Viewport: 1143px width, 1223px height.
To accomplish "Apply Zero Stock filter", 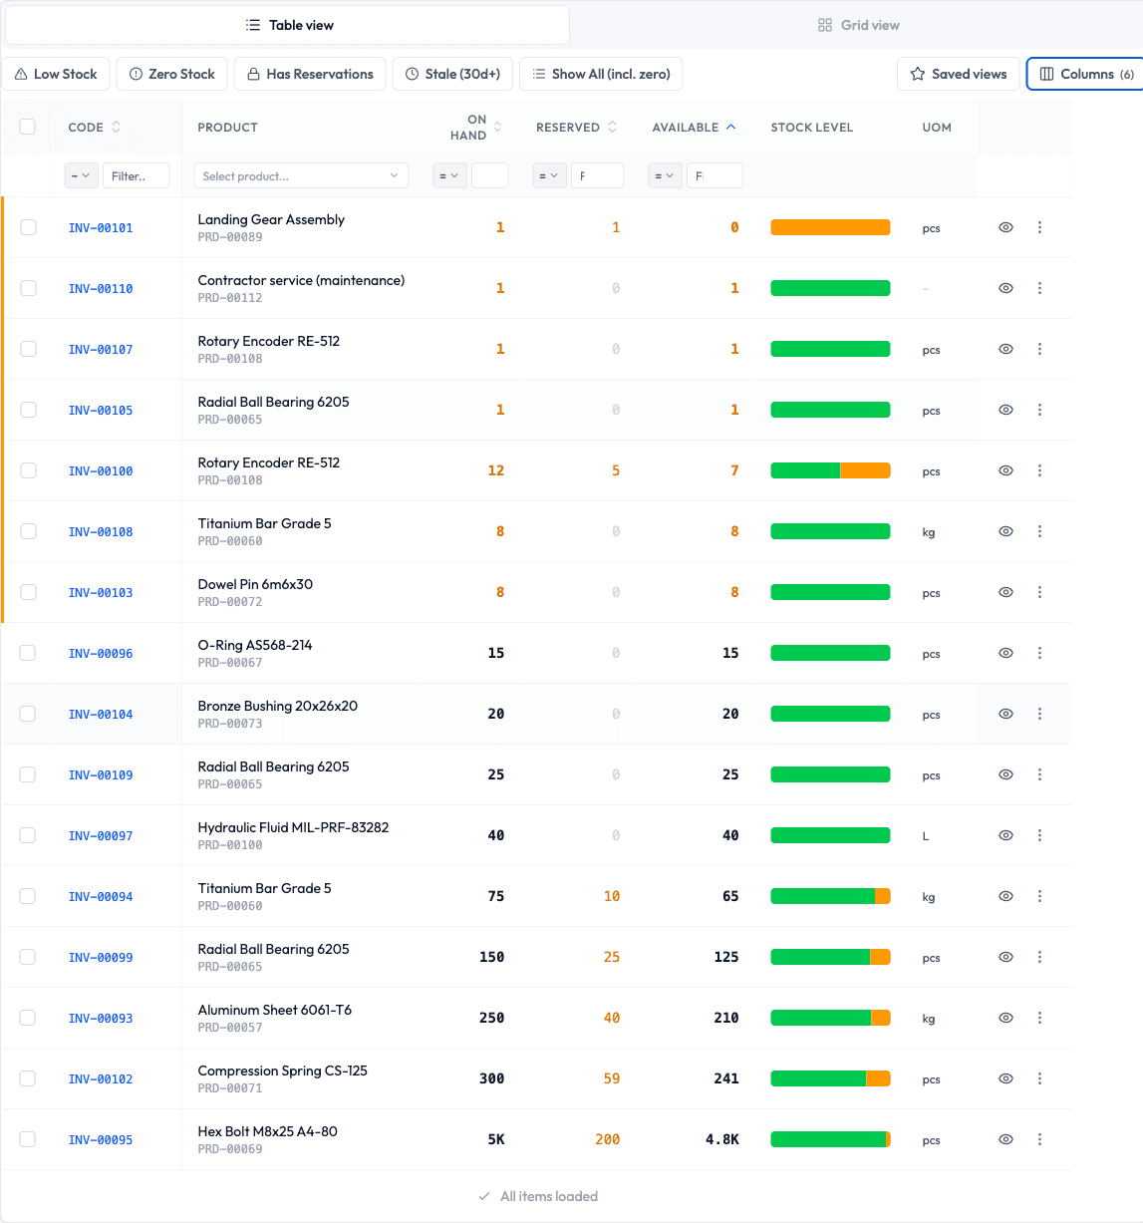I will [172, 74].
